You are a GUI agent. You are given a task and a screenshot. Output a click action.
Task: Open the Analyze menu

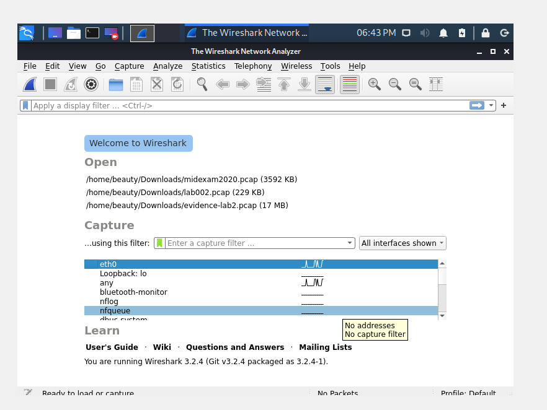[x=167, y=66]
